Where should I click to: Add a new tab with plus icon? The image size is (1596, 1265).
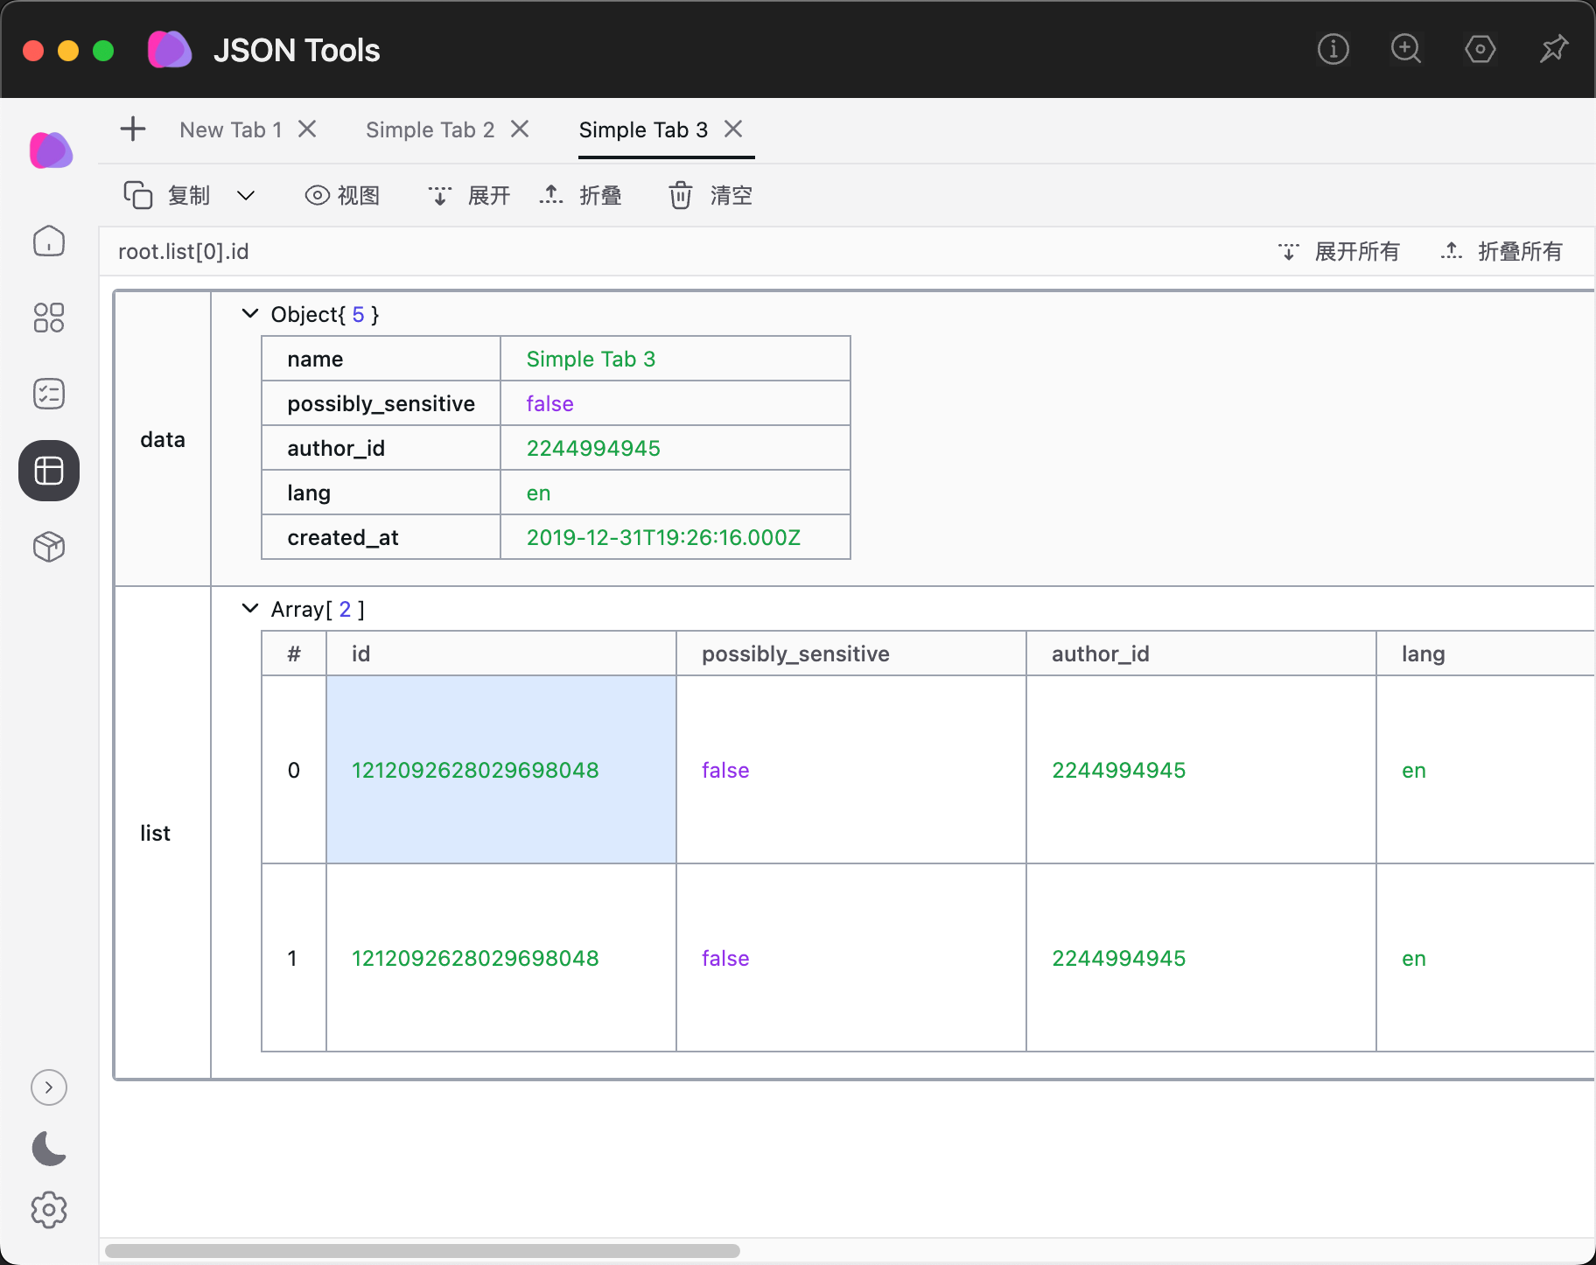click(133, 129)
